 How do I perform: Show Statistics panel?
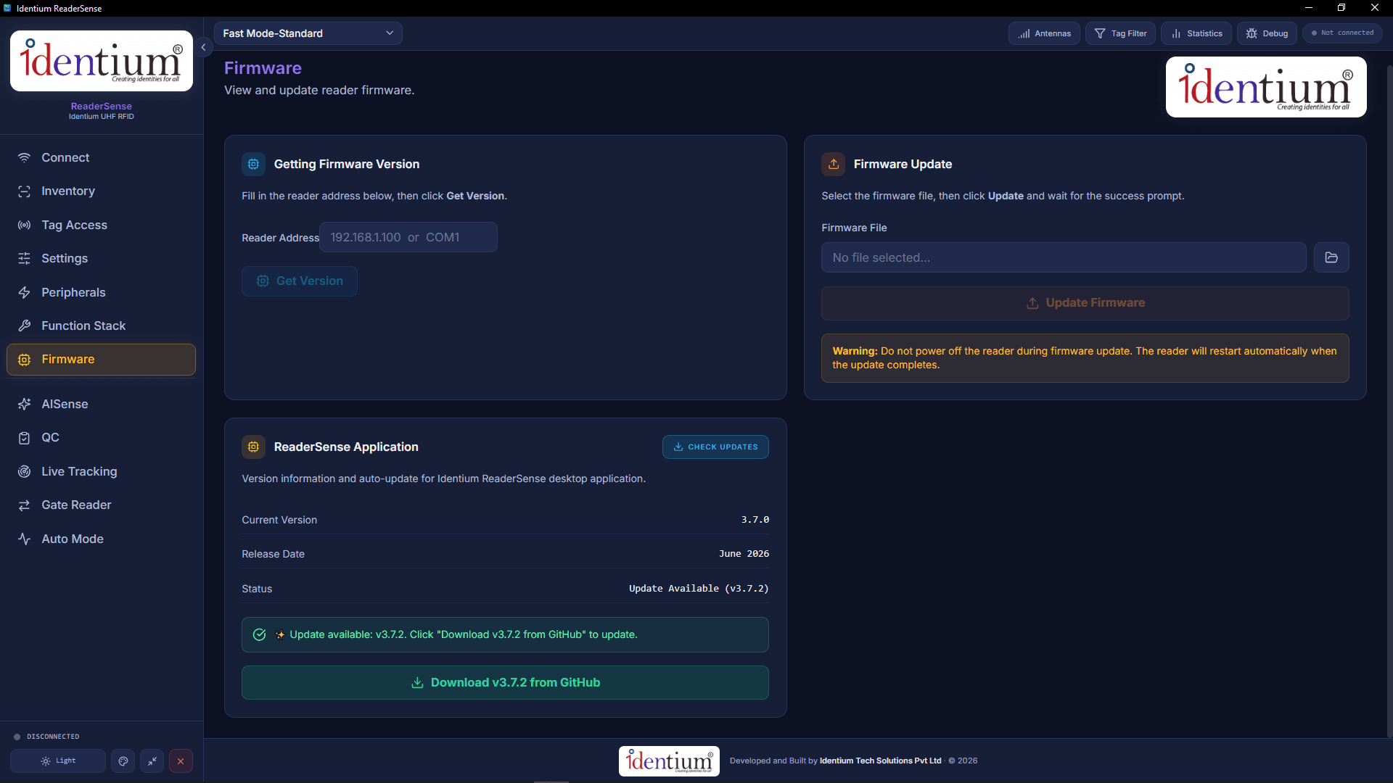[x=1196, y=33]
